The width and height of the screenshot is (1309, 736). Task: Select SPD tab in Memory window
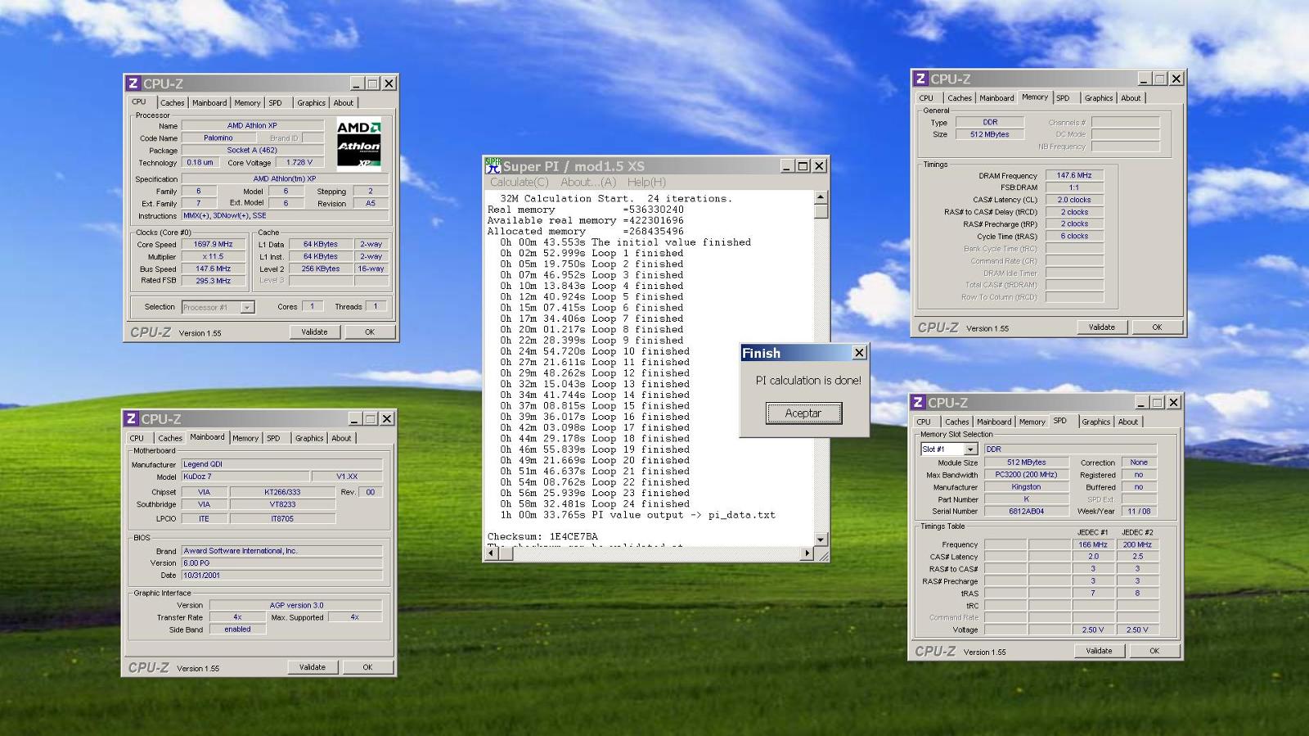pyautogui.click(x=1063, y=98)
